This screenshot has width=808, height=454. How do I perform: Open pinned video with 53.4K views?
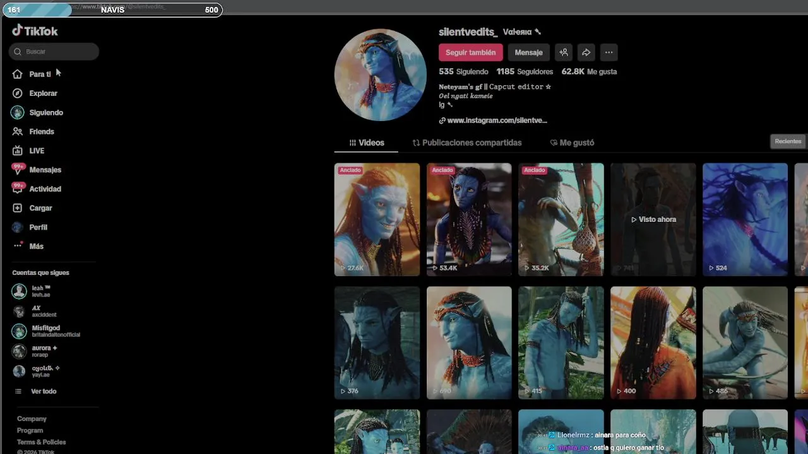tap(469, 219)
